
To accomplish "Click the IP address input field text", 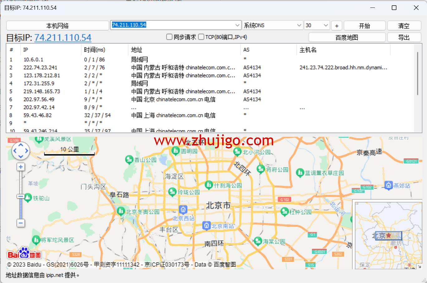I will point(129,25).
